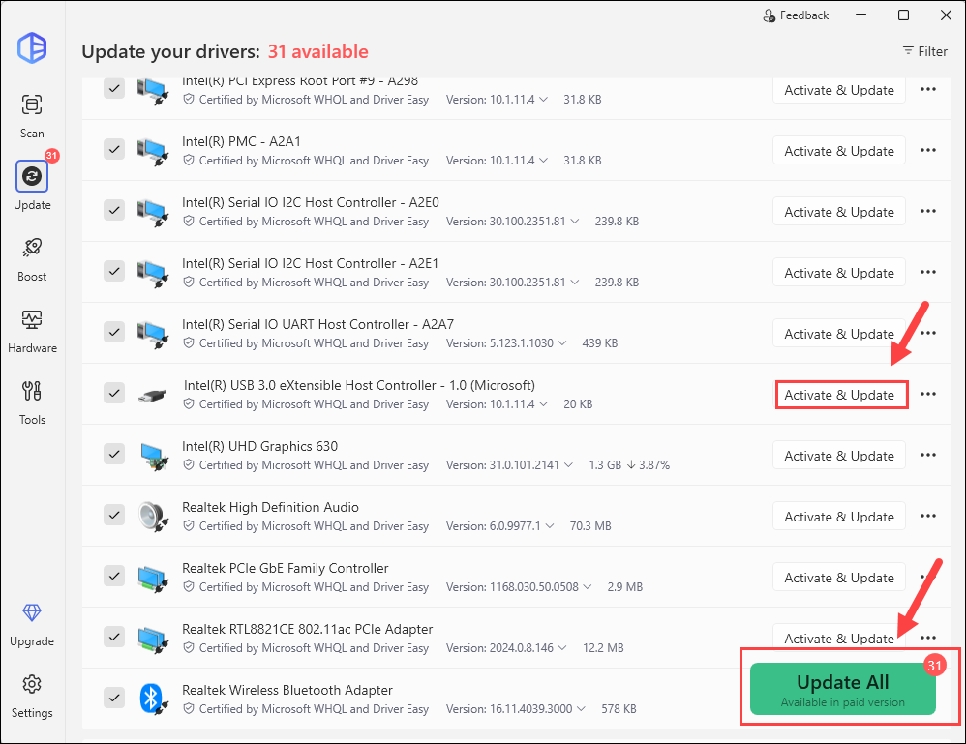Click the 31 badge on Update sidebar

[51, 155]
